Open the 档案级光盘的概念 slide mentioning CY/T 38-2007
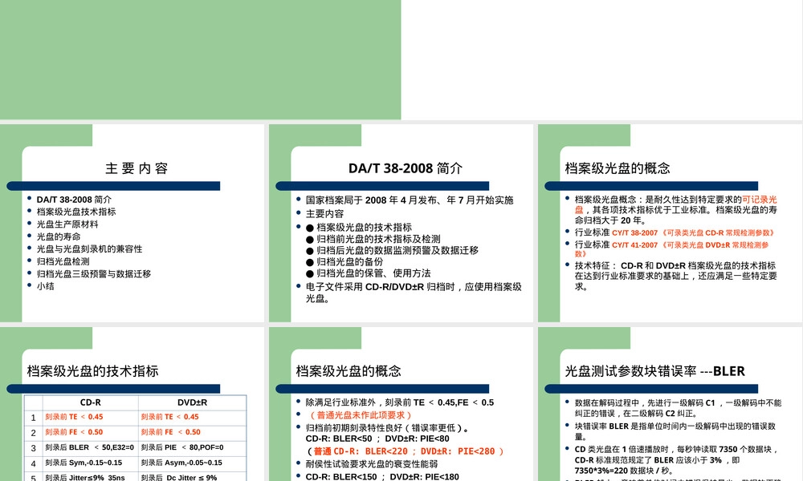The width and height of the screenshot is (803, 481). pyautogui.click(x=670, y=223)
